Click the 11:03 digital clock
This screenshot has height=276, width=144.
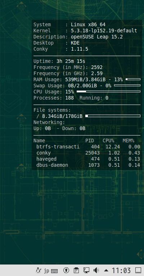pyautogui.click(x=121, y=270)
